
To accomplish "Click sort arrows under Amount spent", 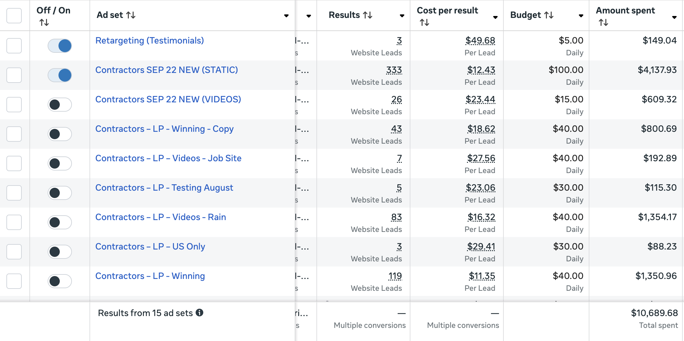I will (x=603, y=22).
